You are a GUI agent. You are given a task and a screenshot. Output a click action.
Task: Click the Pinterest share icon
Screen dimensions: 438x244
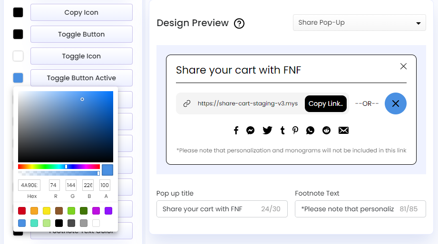pos(295,130)
